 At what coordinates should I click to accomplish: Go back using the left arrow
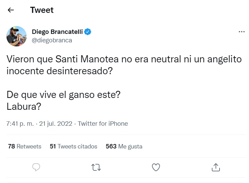click(x=11, y=10)
